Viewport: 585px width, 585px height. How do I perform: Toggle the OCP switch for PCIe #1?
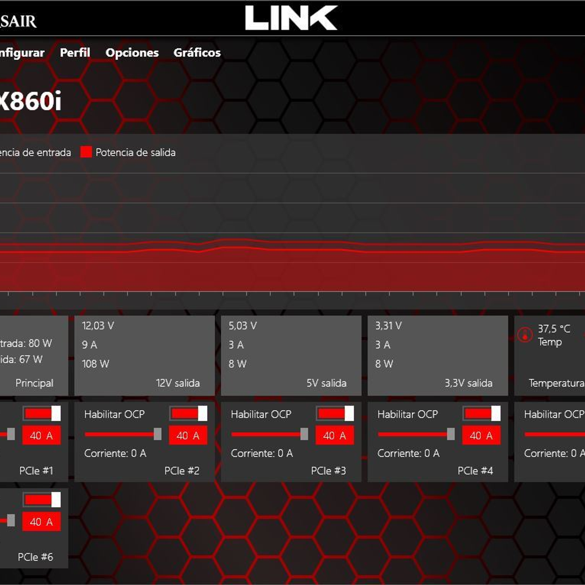click(x=42, y=414)
